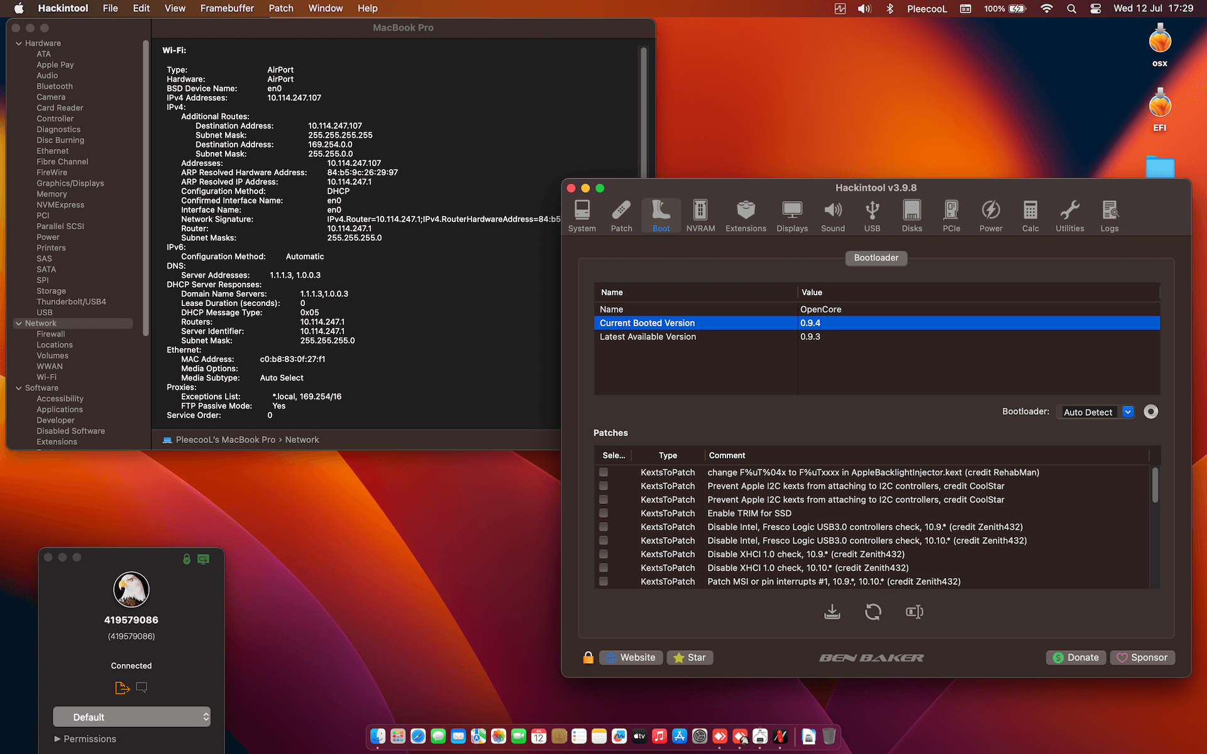Select Wi-Fi in the Network sidebar

pyautogui.click(x=47, y=377)
